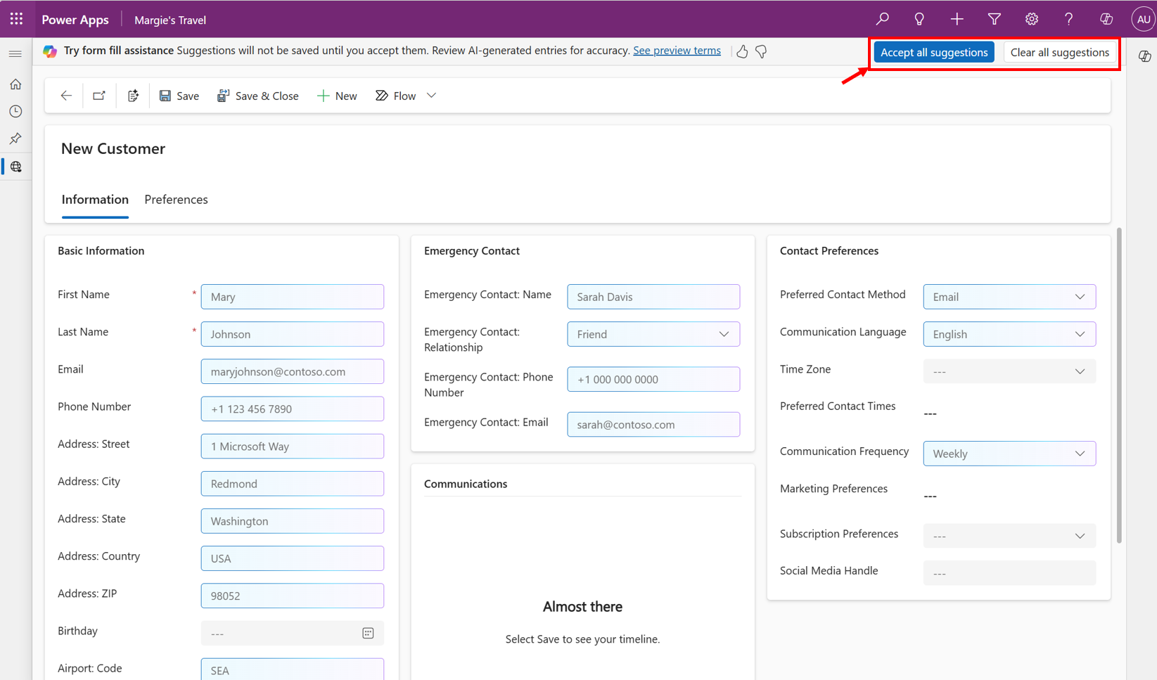The width and height of the screenshot is (1157, 680).
Task: Open the Birthday date picker calendar icon
Action: click(x=368, y=633)
